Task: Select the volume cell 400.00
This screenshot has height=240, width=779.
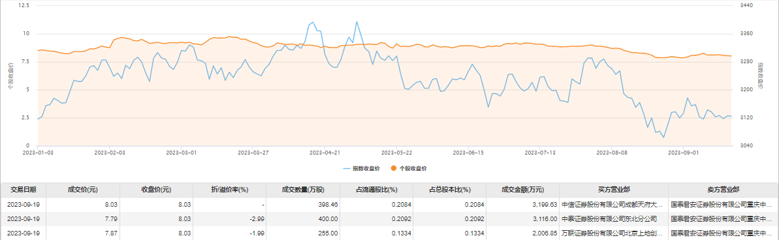Action: point(328,218)
